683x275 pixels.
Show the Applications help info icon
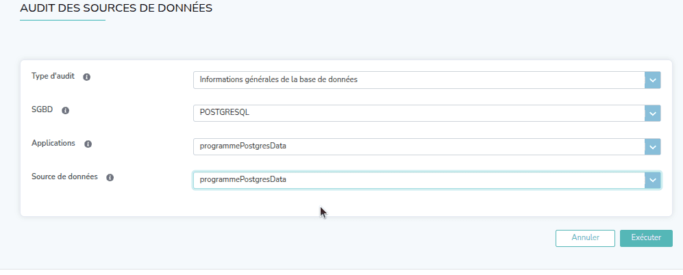coord(88,144)
